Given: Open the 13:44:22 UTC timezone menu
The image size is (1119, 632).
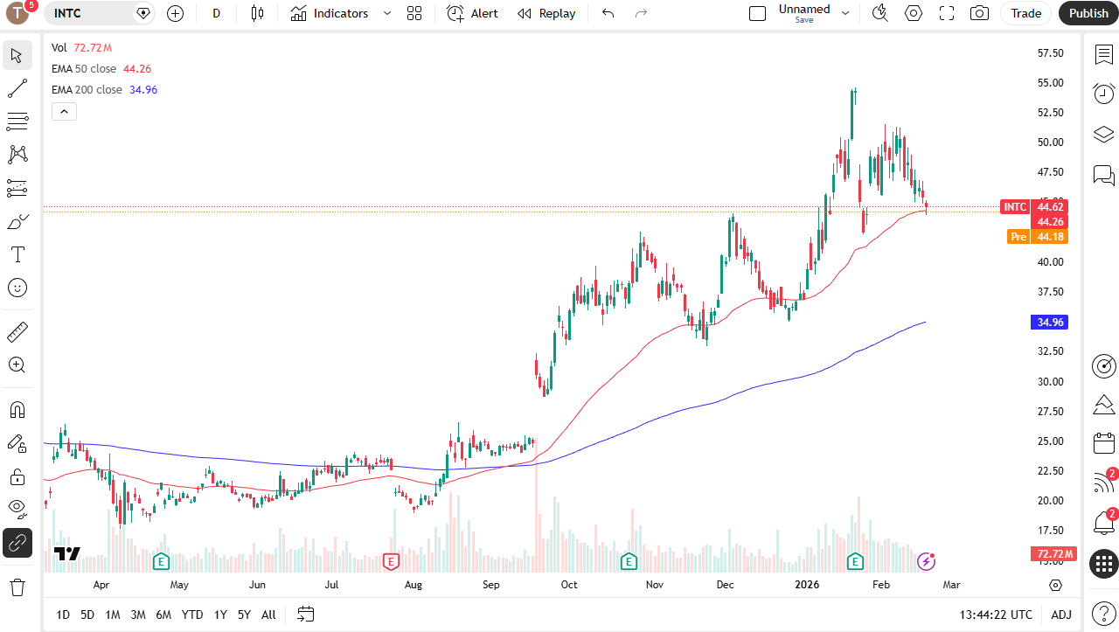Looking at the screenshot, I should coord(996,615).
